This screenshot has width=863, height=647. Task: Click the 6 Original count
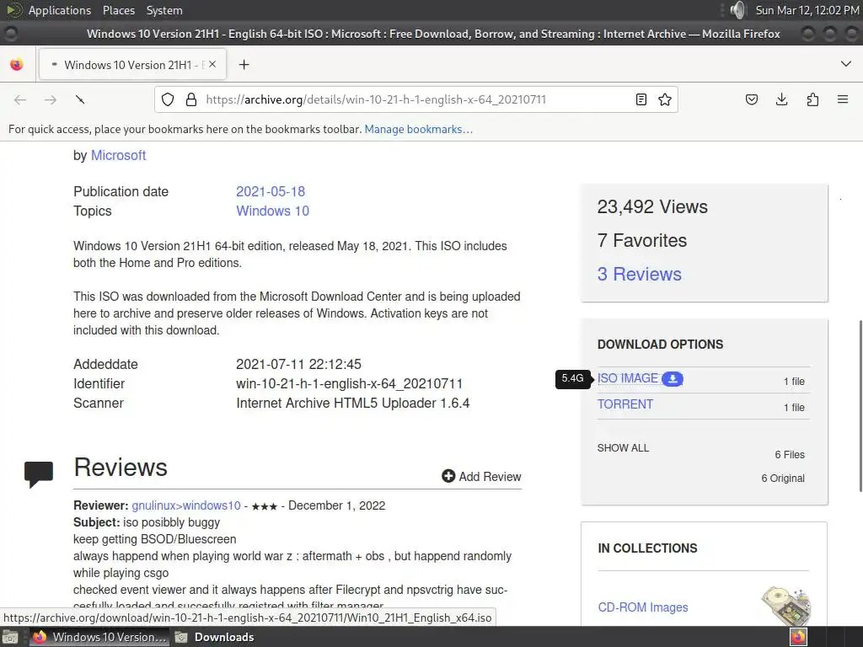pos(783,479)
